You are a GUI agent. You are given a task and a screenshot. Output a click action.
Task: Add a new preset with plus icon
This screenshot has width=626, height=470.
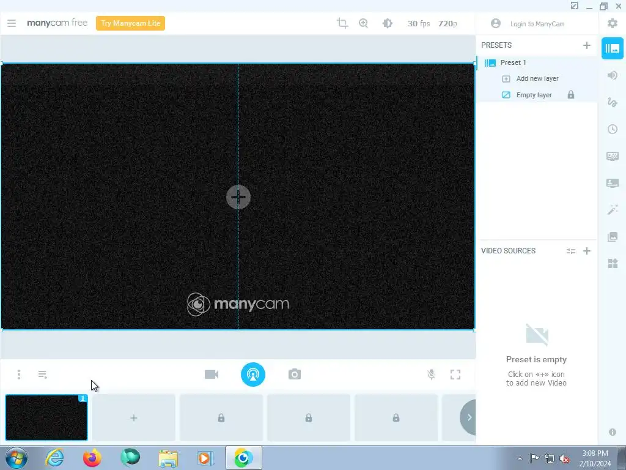click(586, 45)
